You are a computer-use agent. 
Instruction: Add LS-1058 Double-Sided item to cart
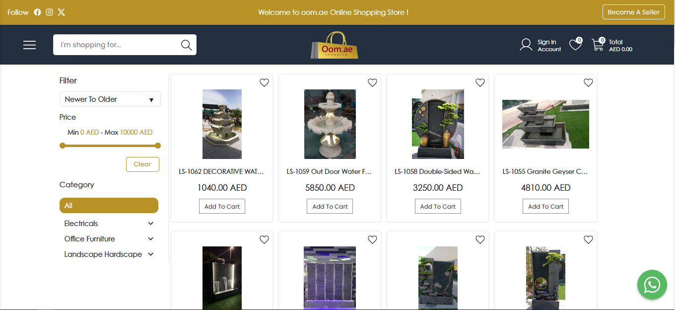coord(438,207)
